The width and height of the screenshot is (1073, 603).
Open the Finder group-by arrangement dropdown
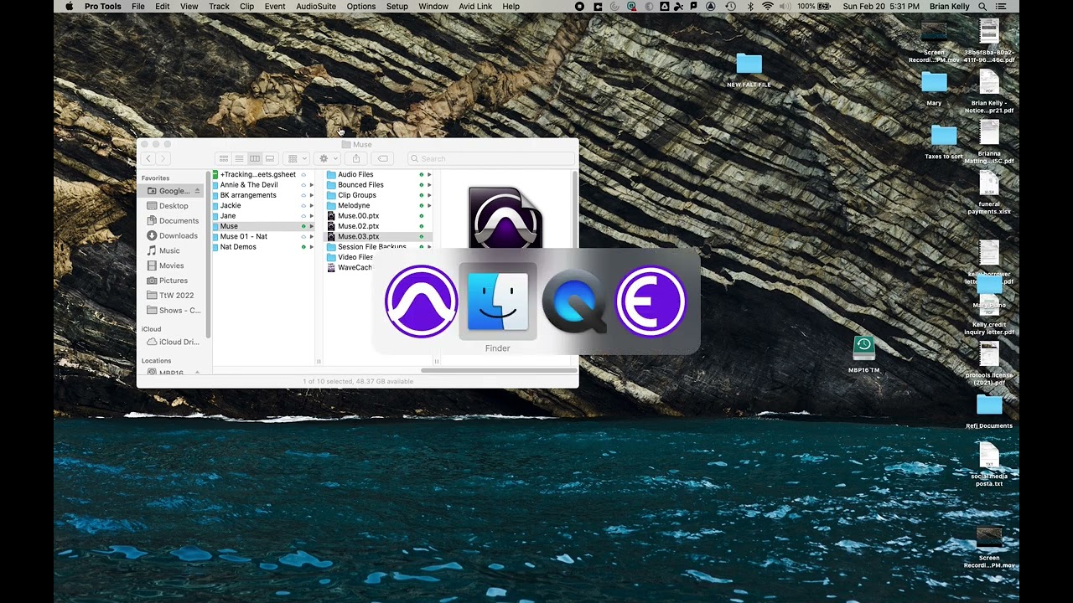coord(295,158)
